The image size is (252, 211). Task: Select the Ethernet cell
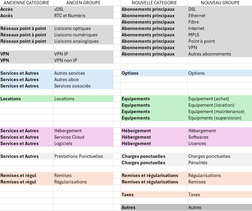197,15
